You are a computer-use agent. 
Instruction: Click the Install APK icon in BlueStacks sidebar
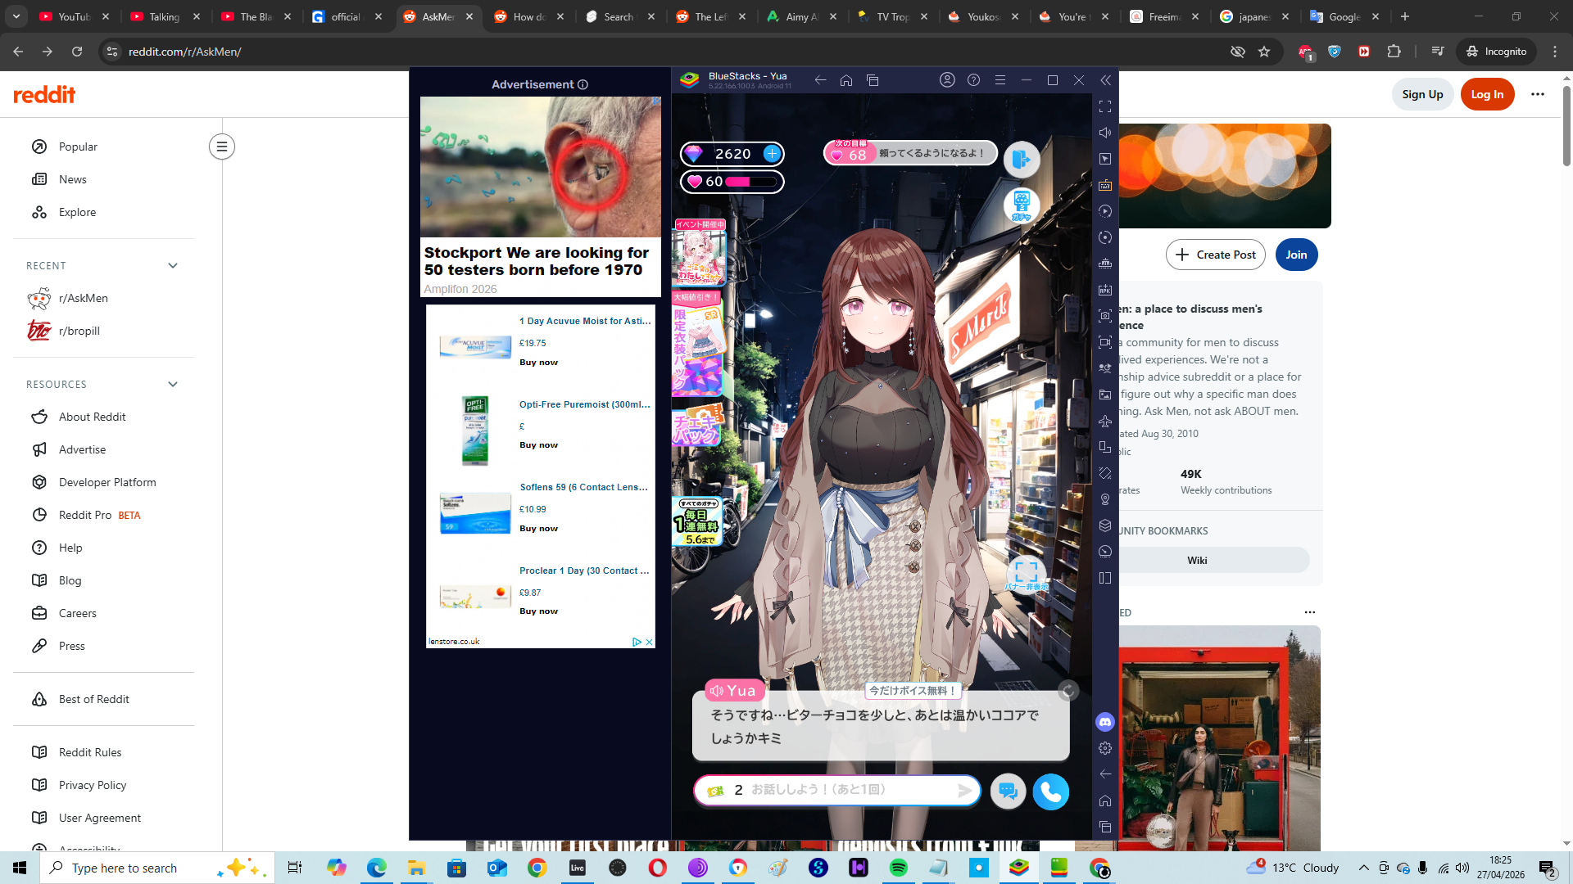click(1105, 290)
